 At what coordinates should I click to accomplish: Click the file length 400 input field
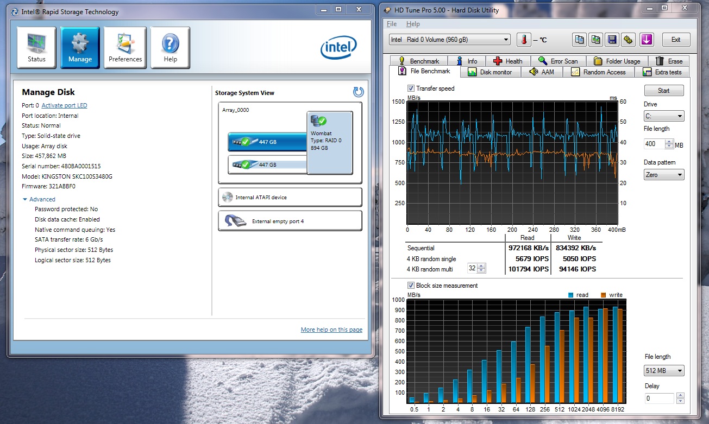[654, 144]
